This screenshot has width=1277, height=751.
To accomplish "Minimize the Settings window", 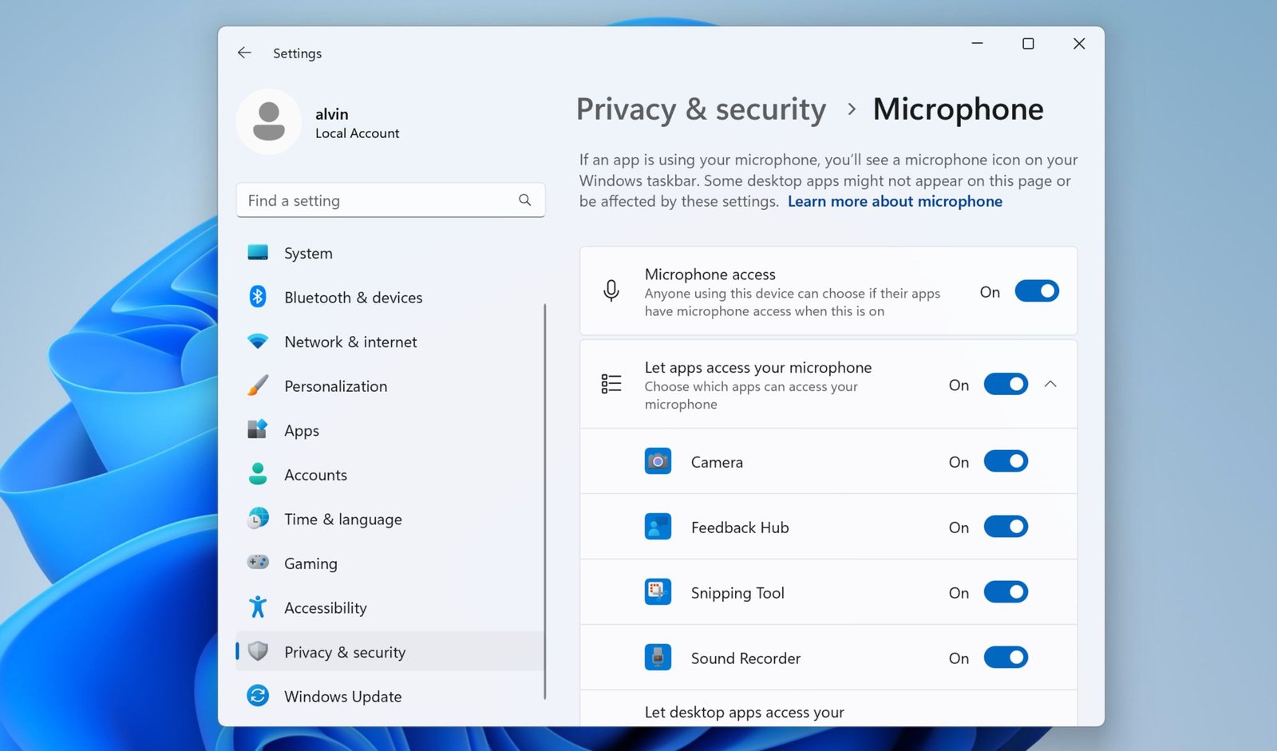I will click(977, 44).
